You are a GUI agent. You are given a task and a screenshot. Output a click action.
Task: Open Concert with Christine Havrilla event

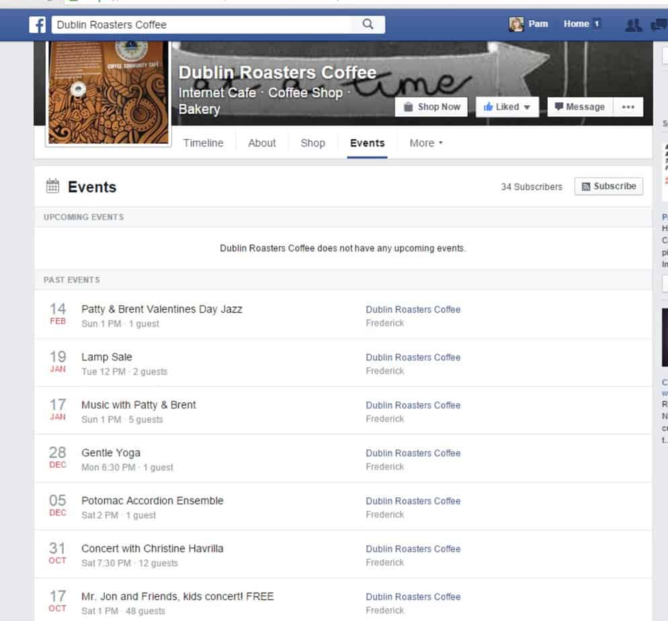pos(152,548)
